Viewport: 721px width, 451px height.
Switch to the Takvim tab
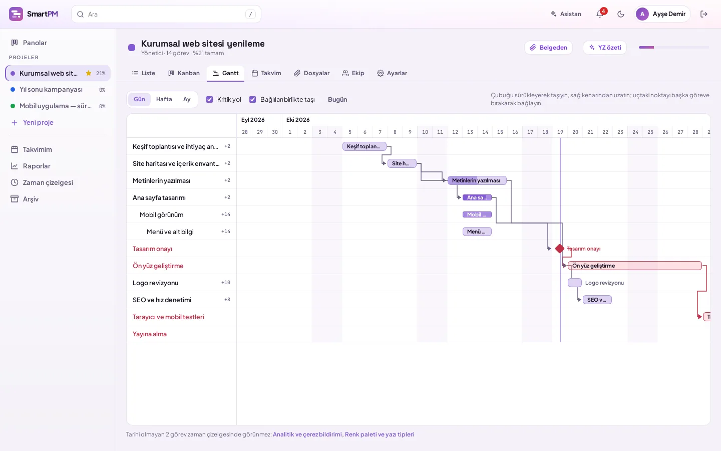(266, 73)
